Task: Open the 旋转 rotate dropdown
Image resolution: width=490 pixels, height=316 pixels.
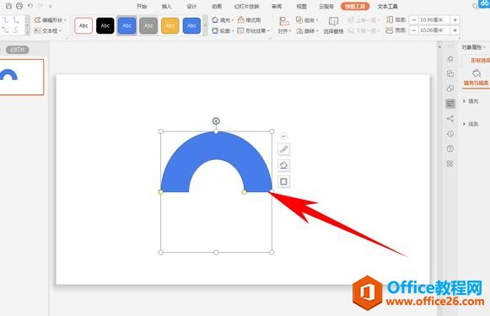Action: [x=307, y=31]
